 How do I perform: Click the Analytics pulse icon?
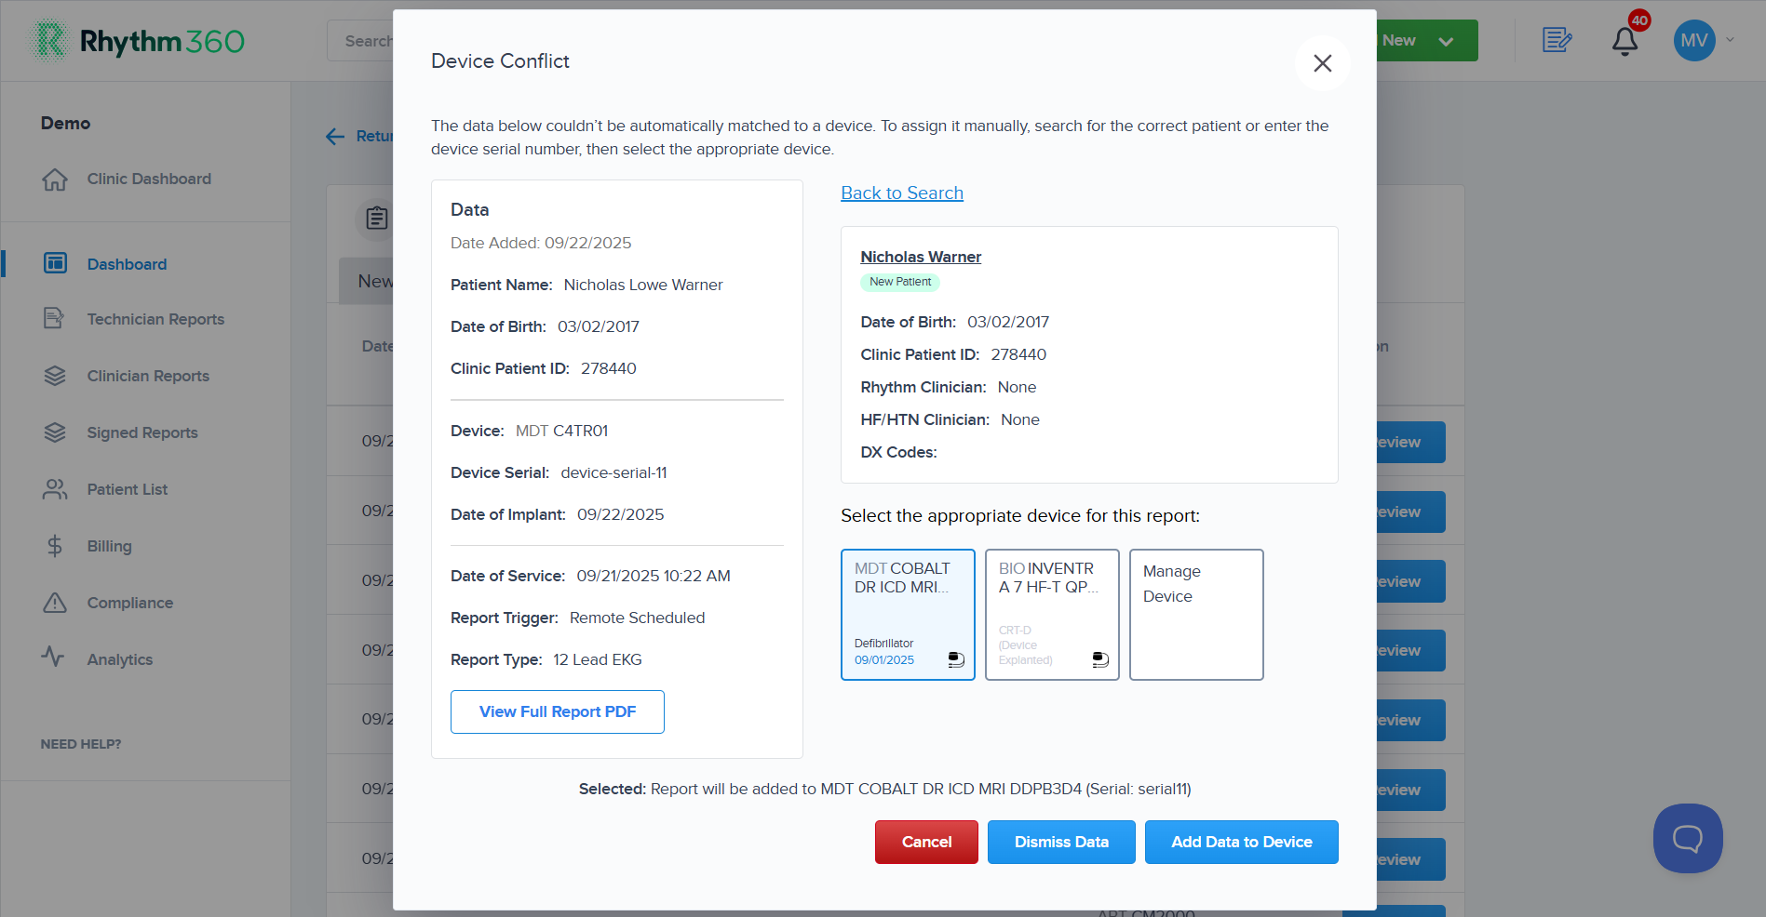click(x=53, y=657)
